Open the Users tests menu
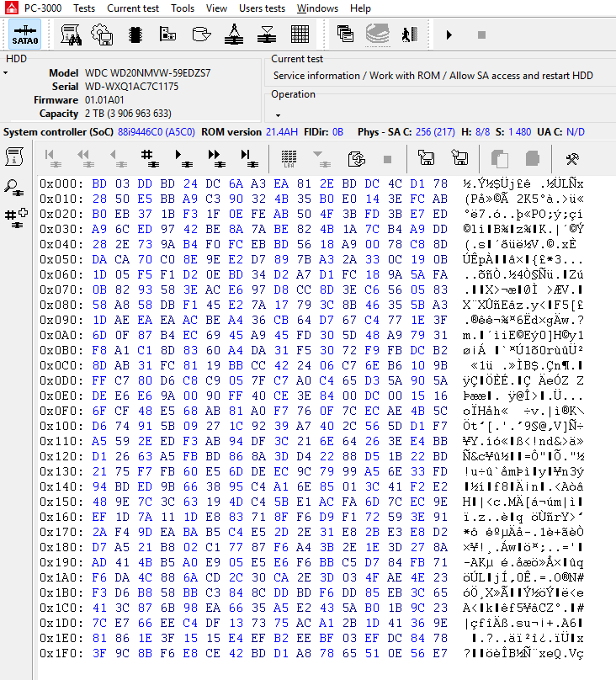Viewport: 616px width, 680px height. [x=262, y=8]
